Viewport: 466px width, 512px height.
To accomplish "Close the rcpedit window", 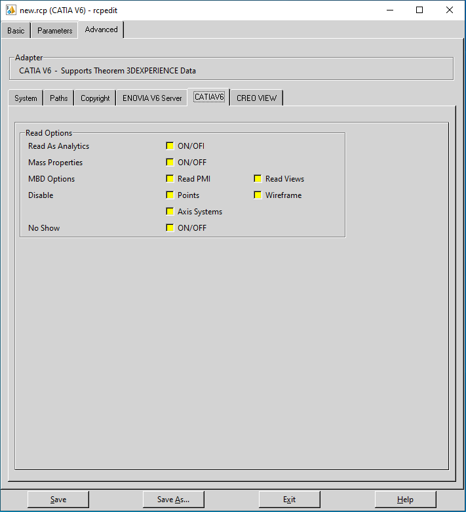I will pyautogui.click(x=450, y=10).
